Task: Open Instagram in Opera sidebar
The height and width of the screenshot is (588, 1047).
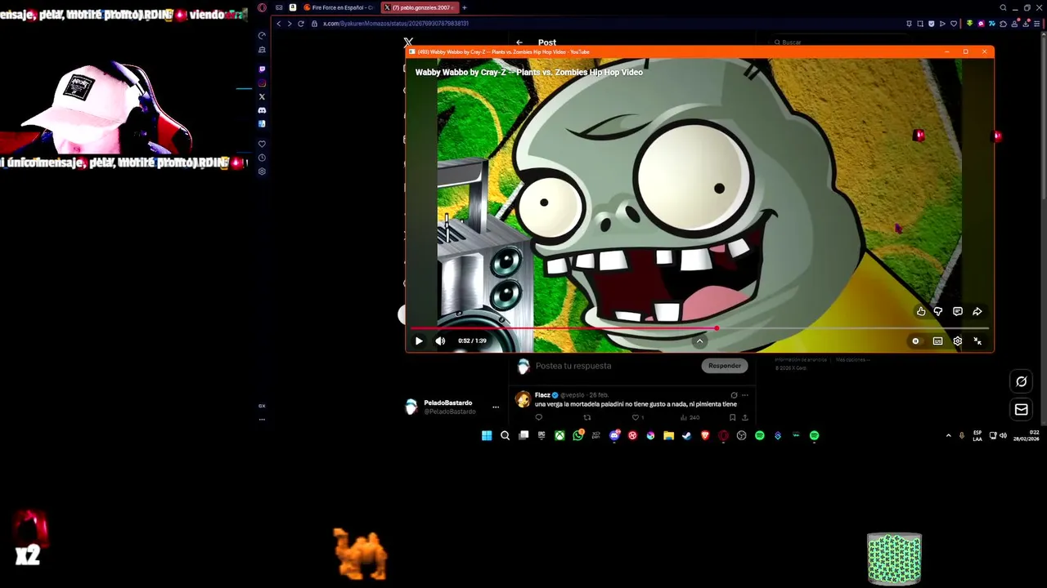Action: 262,83
